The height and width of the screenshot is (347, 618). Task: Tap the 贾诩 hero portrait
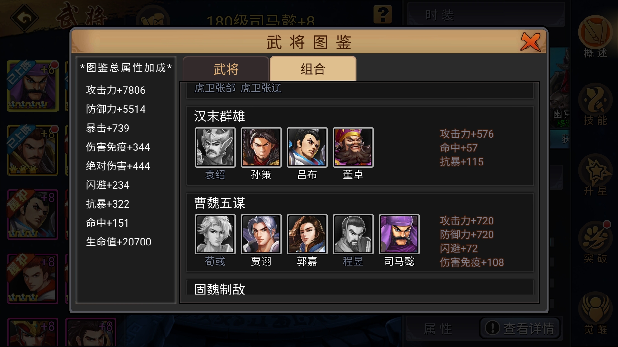click(261, 234)
